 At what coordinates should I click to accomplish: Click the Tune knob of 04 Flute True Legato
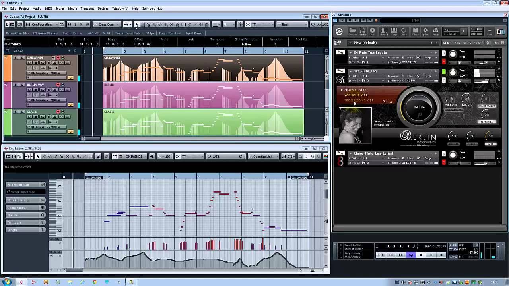point(453,54)
